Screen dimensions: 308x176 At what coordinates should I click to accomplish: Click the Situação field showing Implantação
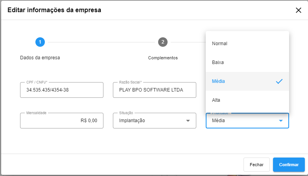coord(154,121)
